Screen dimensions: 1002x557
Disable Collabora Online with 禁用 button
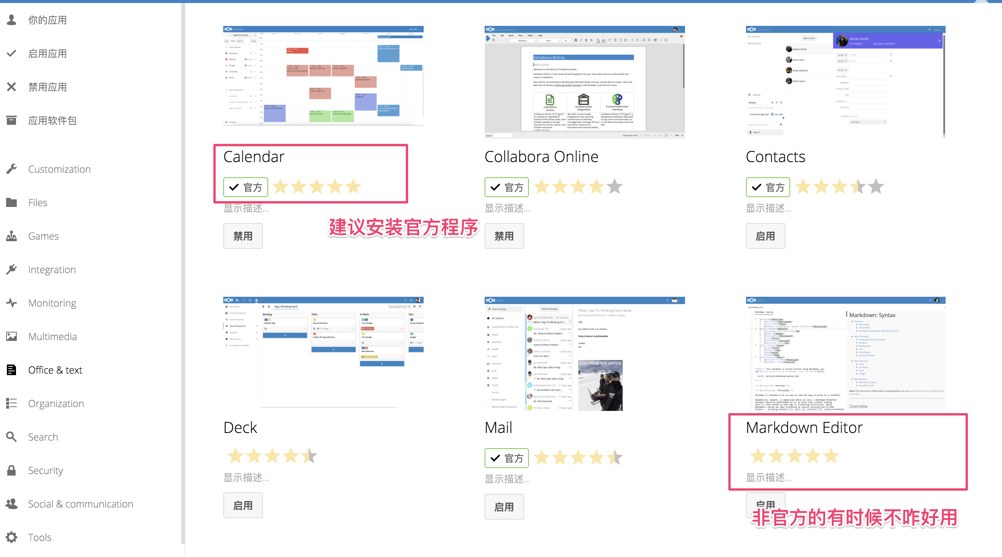tap(504, 236)
